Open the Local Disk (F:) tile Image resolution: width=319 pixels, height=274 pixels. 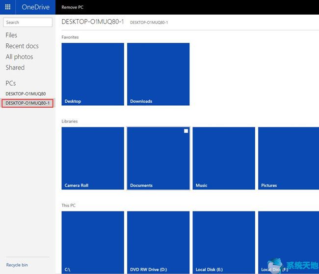pyautogui.click(x=289, y=243)
